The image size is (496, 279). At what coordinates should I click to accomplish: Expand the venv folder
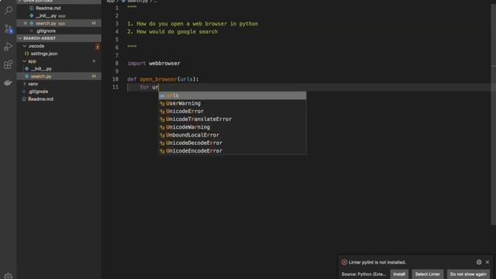pyautogui.click(x=33, y=84)
